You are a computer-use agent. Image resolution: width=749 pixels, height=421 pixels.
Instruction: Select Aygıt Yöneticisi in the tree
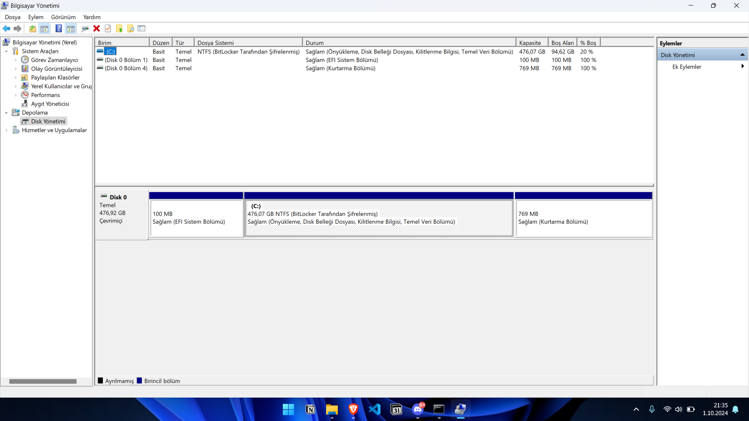point(50,104)
